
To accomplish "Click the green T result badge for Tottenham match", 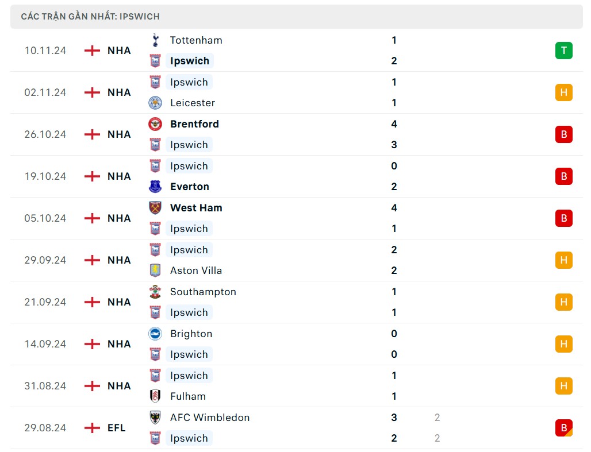I will click(563, 51).
